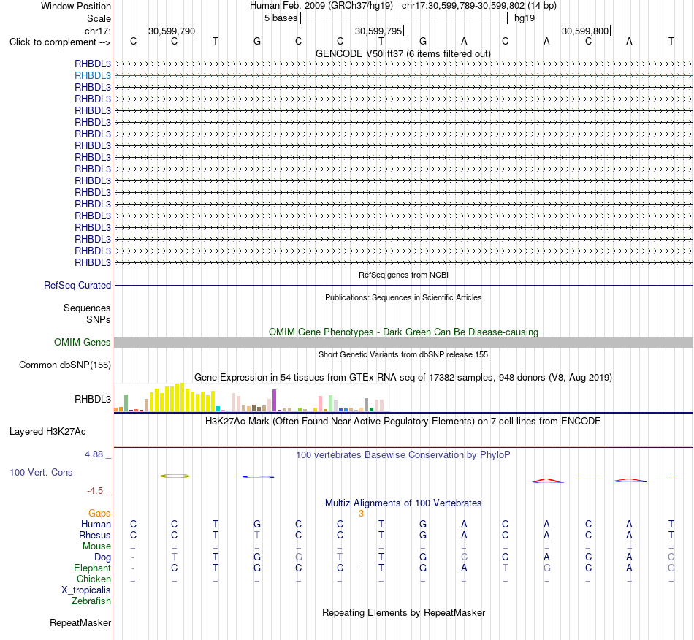694x640 pixels.
Task: Click the Gaps row label
Action: pos(99,514)
